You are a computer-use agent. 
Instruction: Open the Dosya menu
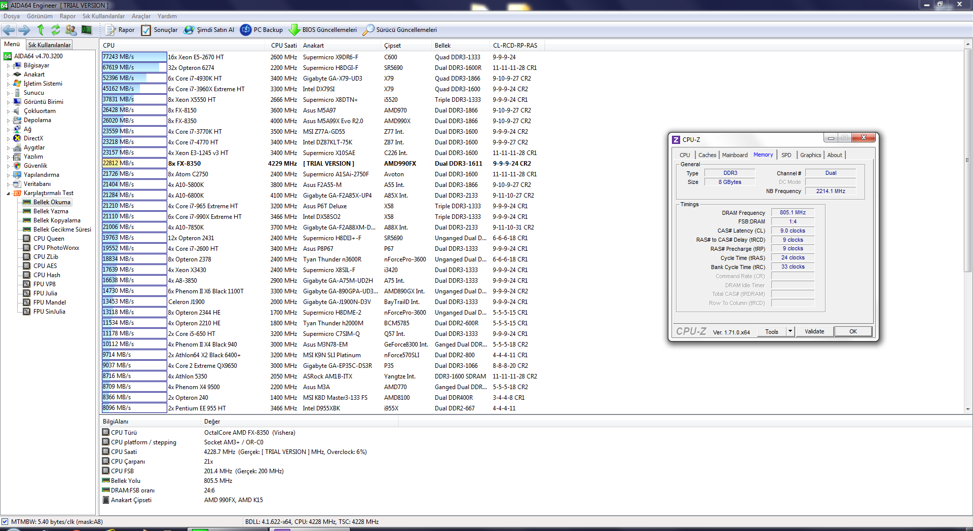tap(12, 16)
